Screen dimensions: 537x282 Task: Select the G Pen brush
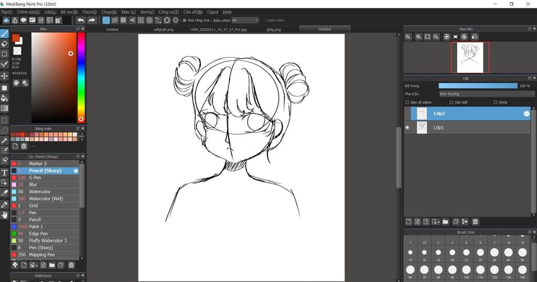coord(45,178)
